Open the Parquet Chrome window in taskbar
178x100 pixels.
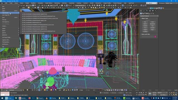[x=40, y=98]
